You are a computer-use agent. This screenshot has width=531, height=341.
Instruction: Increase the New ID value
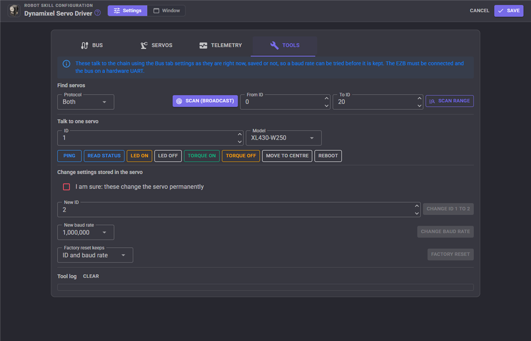(416, 206)
